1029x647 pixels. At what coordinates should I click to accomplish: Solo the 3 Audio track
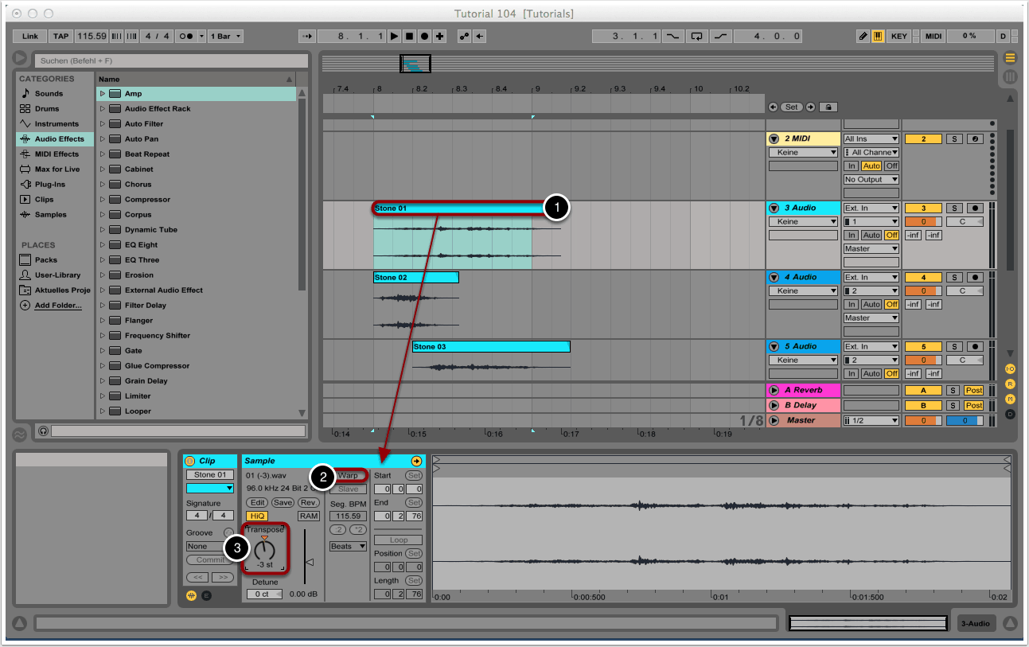click(954, 208)
